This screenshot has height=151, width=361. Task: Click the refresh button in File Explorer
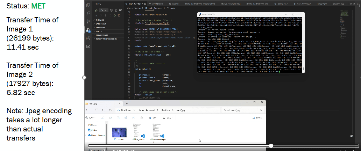[x=110, y=110]
